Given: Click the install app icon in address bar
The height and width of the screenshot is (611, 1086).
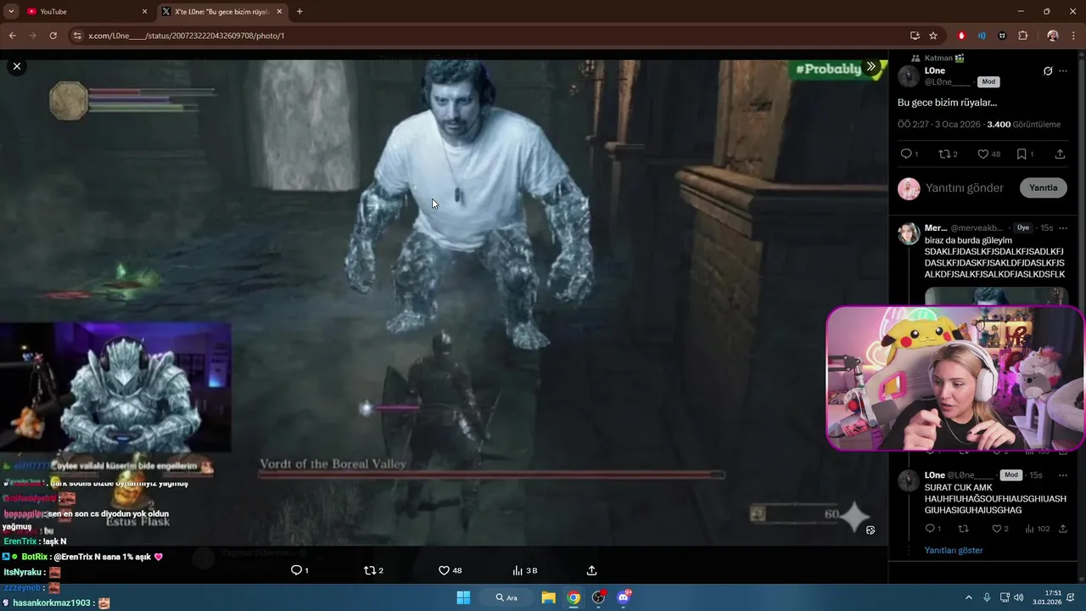Looking at the screenshot, I should tap(915, 36).
